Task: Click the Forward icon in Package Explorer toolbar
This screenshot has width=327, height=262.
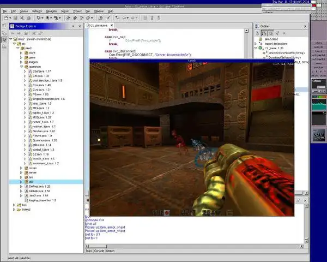Action: [x=19, y=33]
